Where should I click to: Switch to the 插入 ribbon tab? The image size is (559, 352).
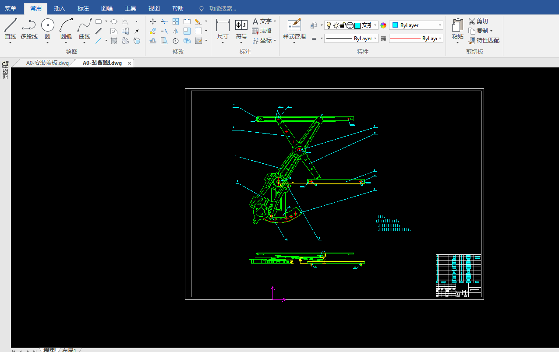(59, 8)
